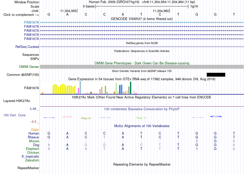The height and width of the screenshot is (174, 244).
Task: Open the H3K27Ac Mark ENCODE track title
Action: tap(142, 97)
